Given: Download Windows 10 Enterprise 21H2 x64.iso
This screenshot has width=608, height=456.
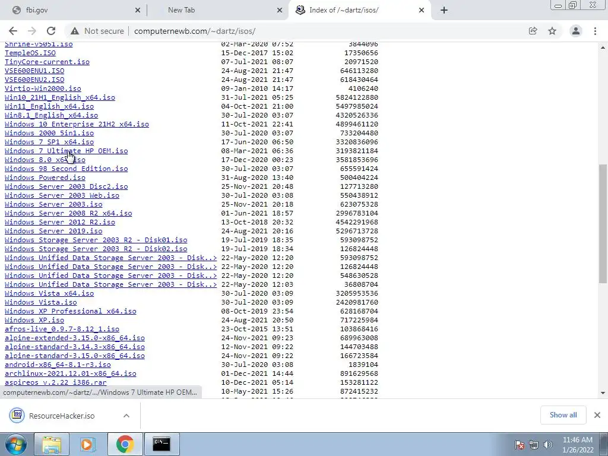Looking at the screenshot, I should (77, 124).
